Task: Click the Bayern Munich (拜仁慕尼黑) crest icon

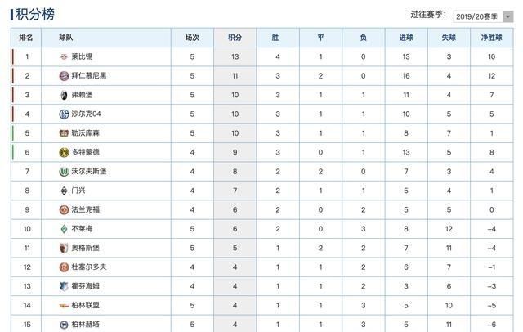Action: coord(64,76)
